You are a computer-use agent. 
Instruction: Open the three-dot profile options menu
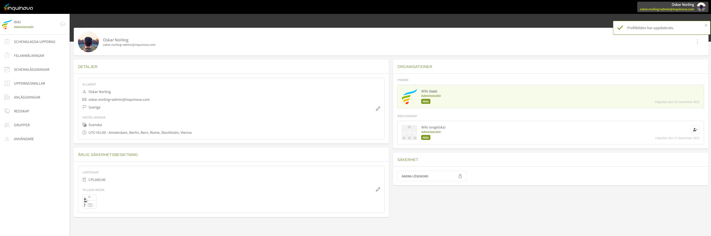point(697,42)
